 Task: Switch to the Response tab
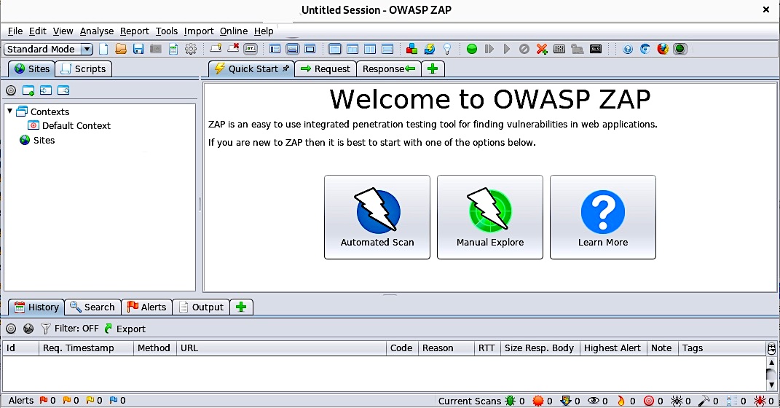click(x=388, y=68)
